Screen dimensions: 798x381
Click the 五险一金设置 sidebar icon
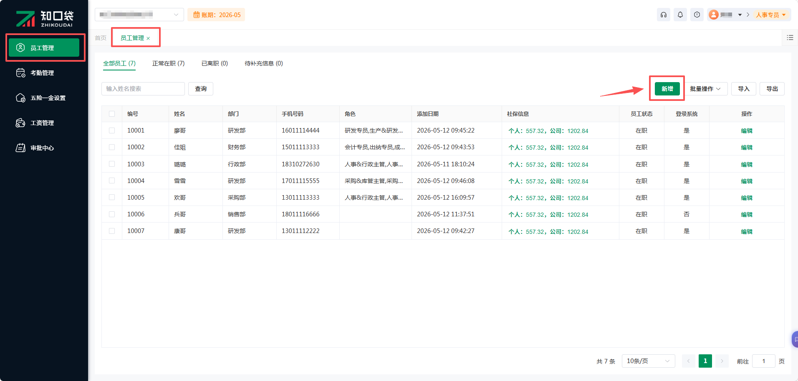coord(20,98)
